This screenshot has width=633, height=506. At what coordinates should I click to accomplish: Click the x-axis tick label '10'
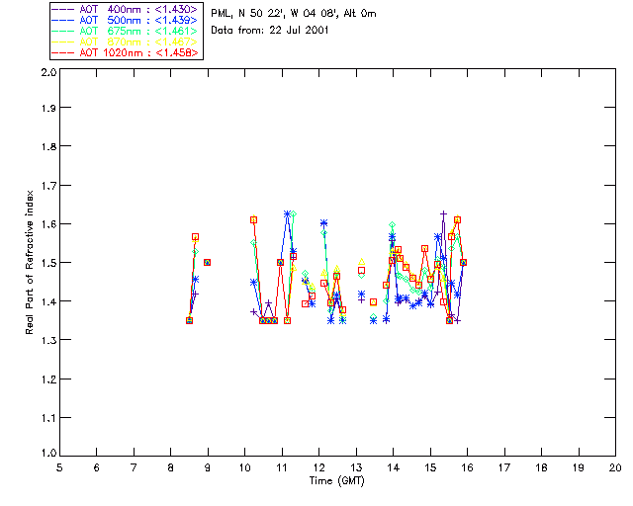pyautogui.click(x=244, y=467)
